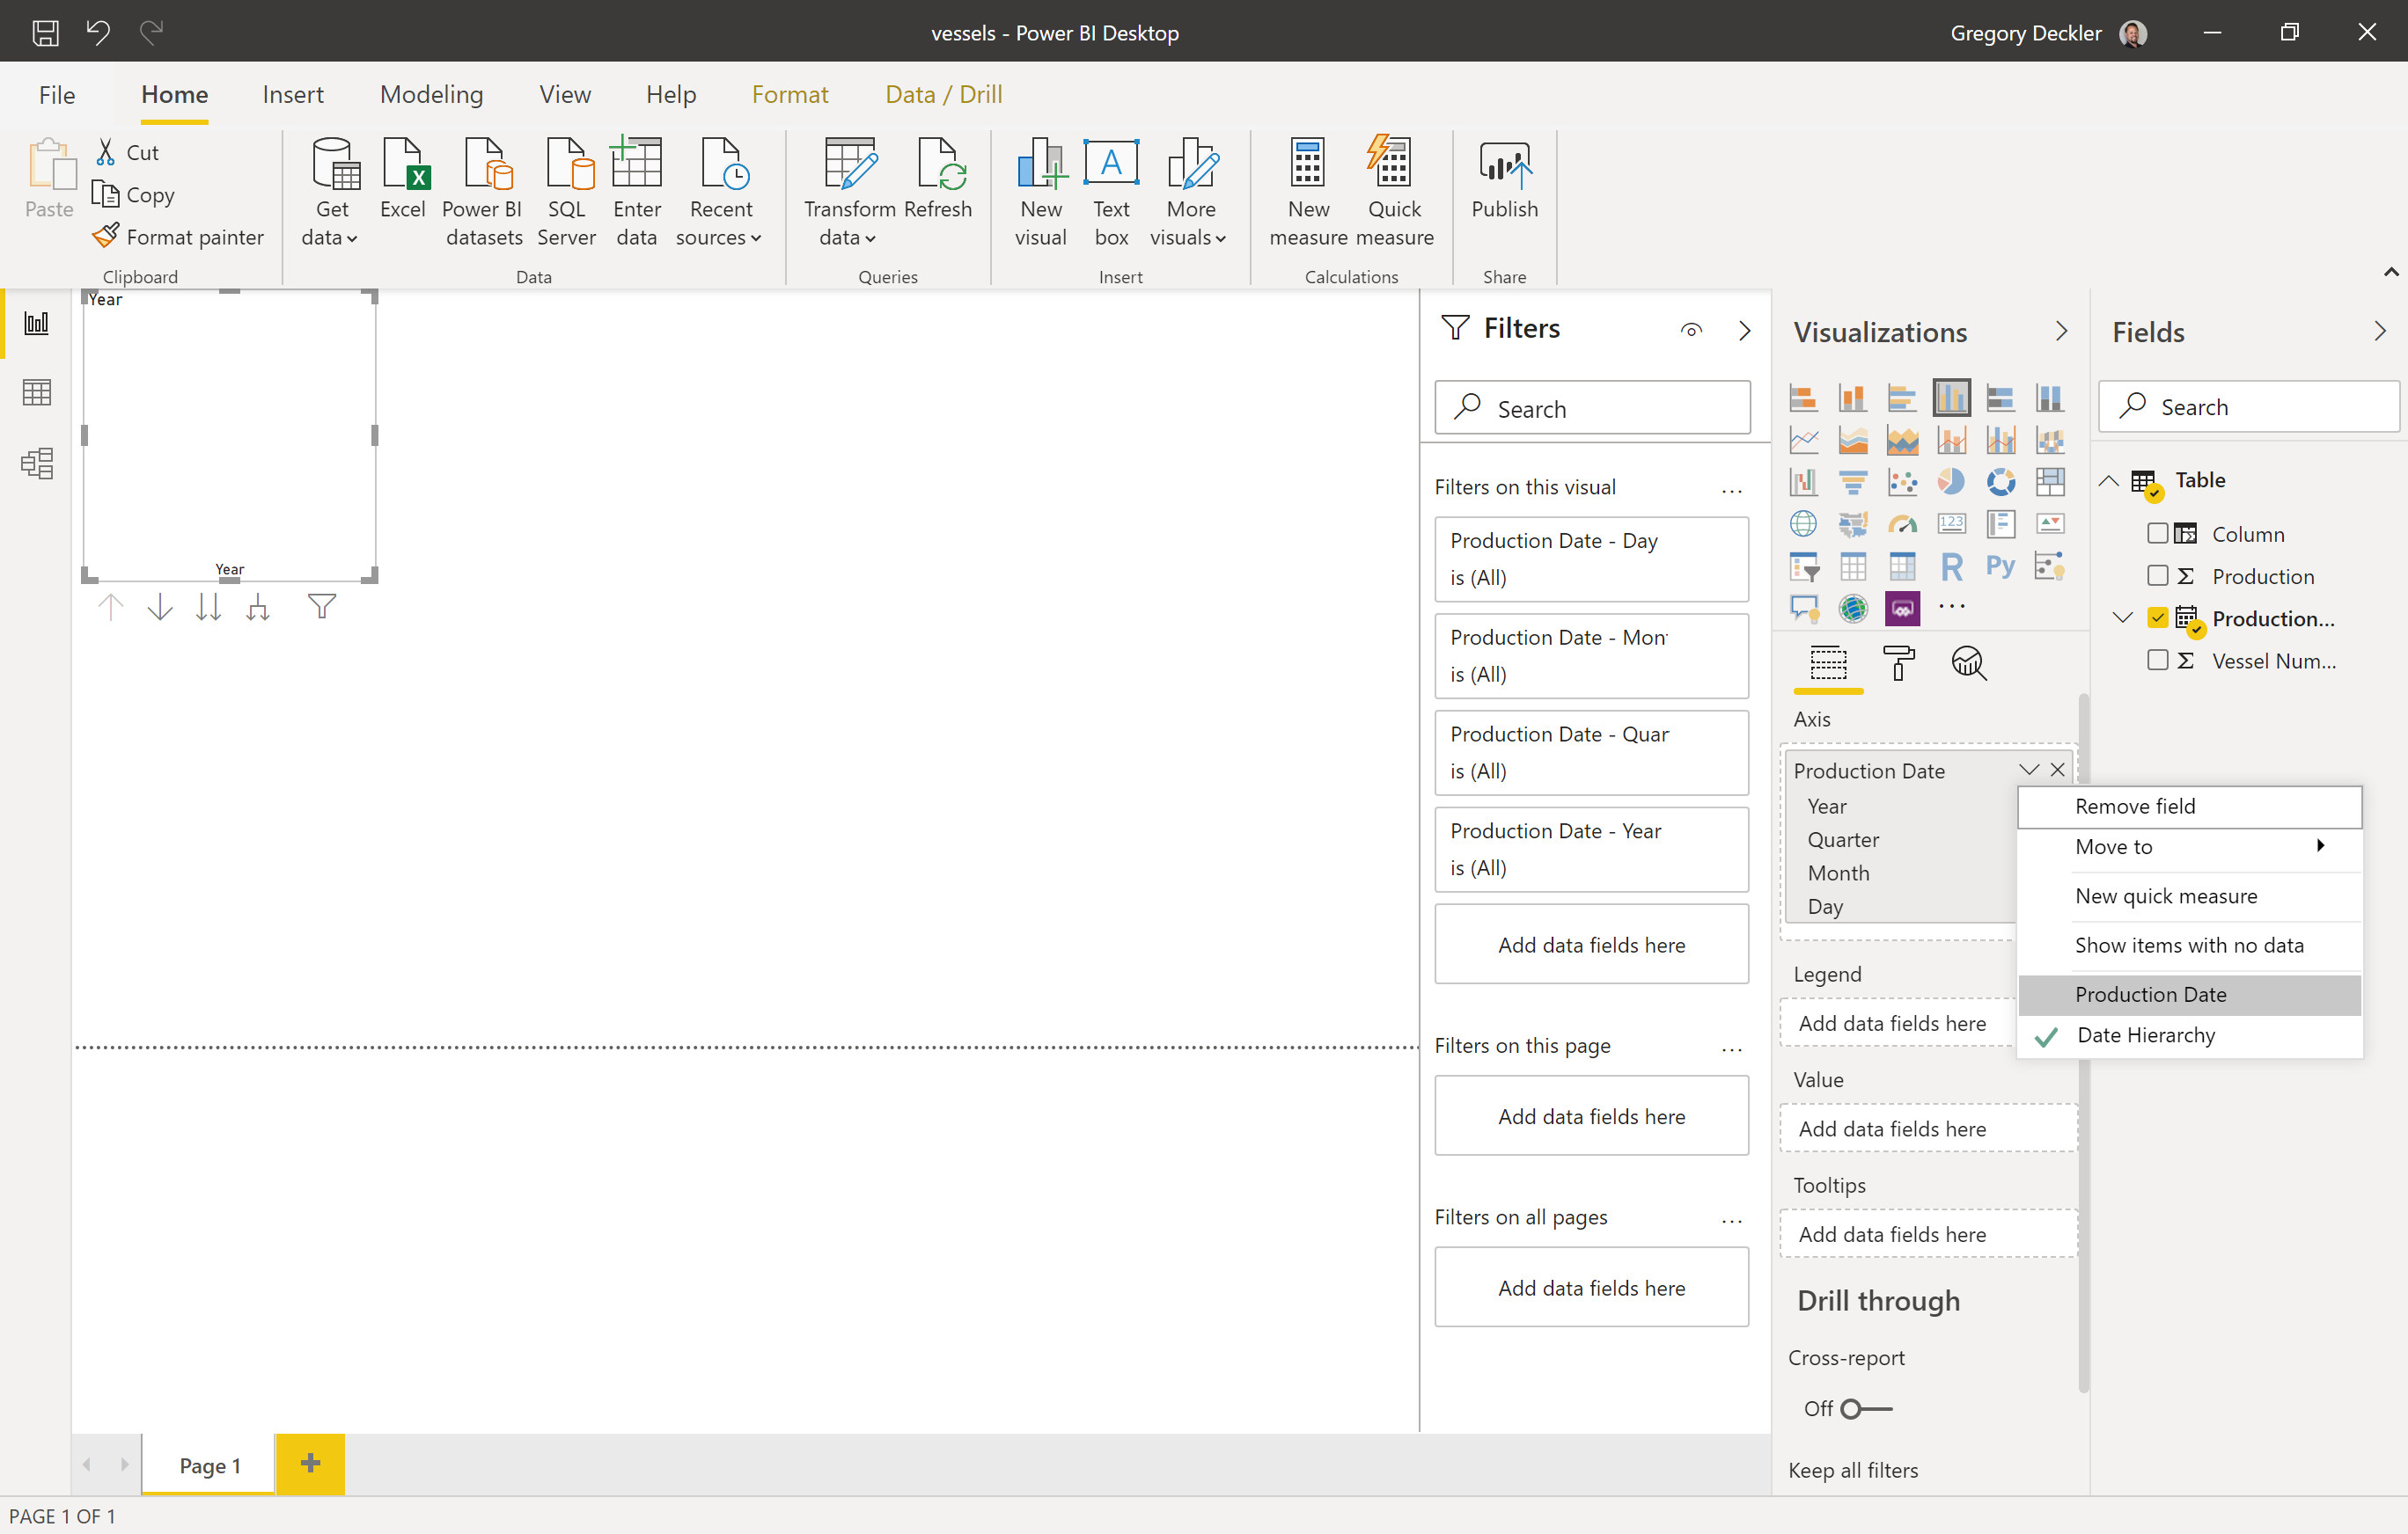Select the donut chart visual
Image resolution: width=2408 pixels, height=1534 pixels.
(x=2000, y=482)
